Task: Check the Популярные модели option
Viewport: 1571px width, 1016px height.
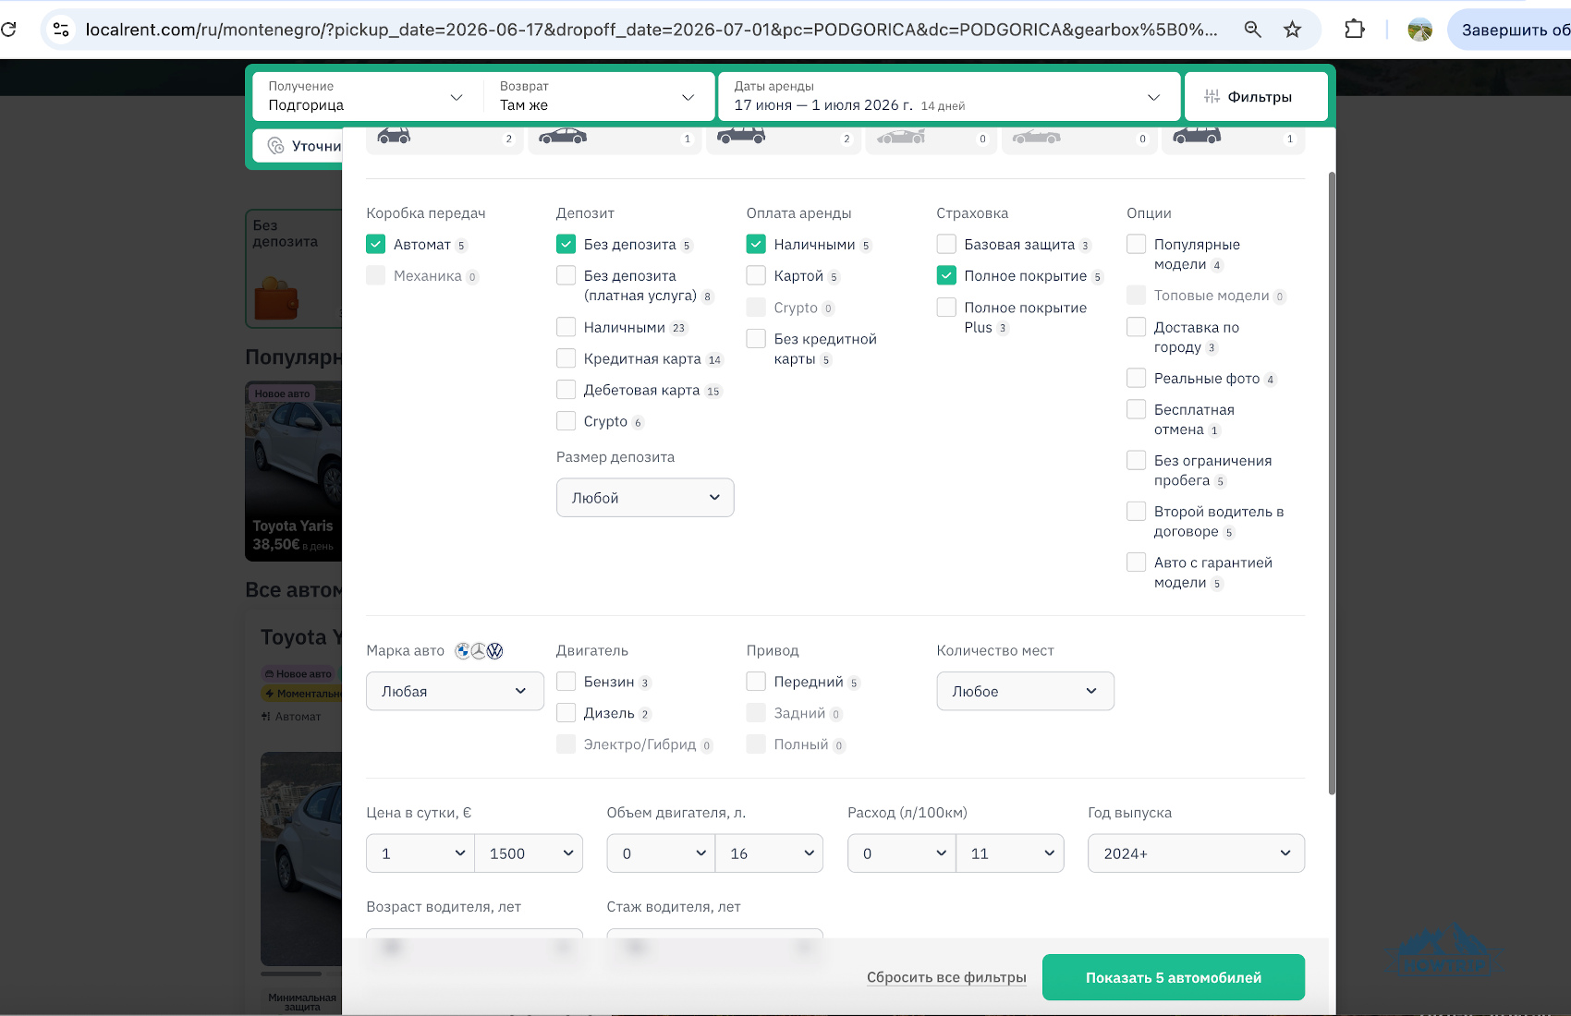Action: 1137,244
